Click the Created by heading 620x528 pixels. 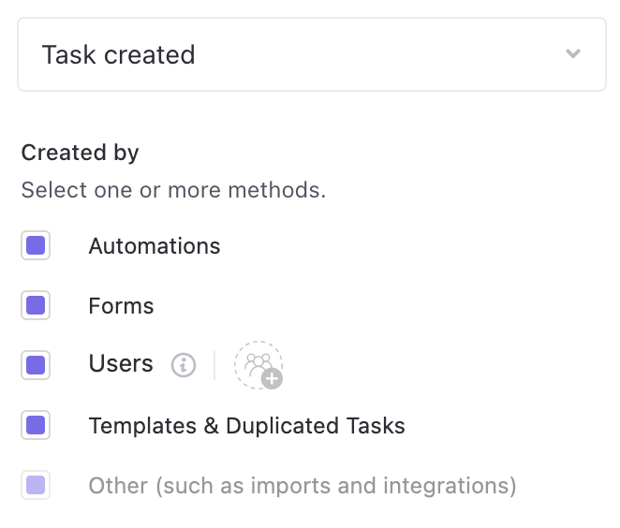click(80, 153)
